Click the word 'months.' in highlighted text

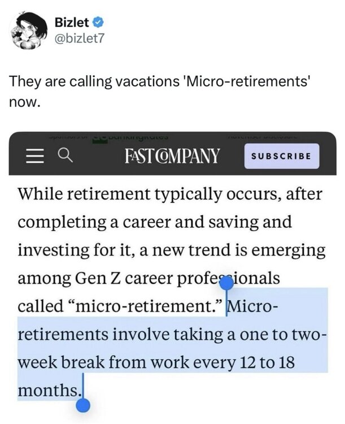click(x=49, y=390)
